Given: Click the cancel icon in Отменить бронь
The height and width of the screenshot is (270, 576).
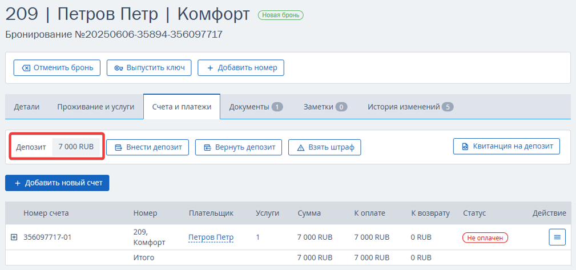Looking at the screenshot, I should coord(26,68).
